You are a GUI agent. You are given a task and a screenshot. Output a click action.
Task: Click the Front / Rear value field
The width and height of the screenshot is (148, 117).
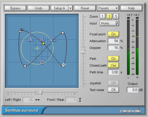[71, 100]
